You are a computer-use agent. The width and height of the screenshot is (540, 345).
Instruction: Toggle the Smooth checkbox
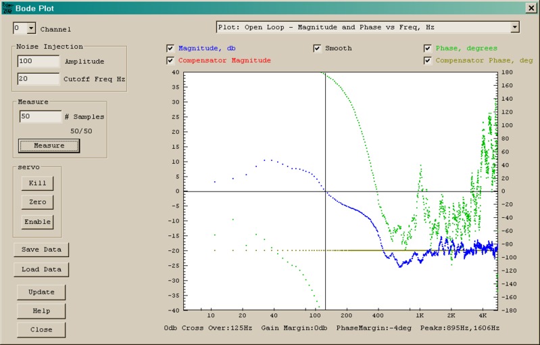pyautogui.click(x=318, y=49)
